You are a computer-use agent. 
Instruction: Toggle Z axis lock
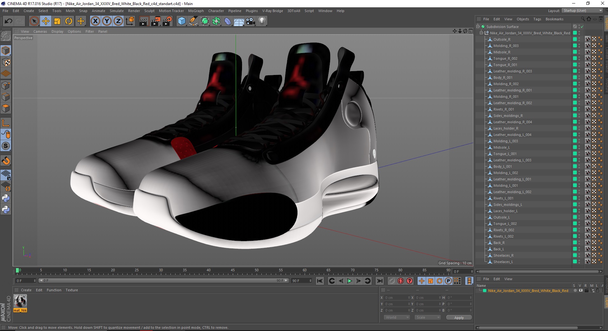118,21
